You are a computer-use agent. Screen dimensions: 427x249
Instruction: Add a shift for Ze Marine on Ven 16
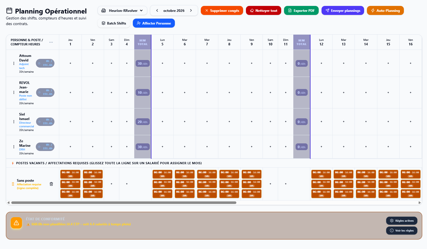[x=410, y=147]
